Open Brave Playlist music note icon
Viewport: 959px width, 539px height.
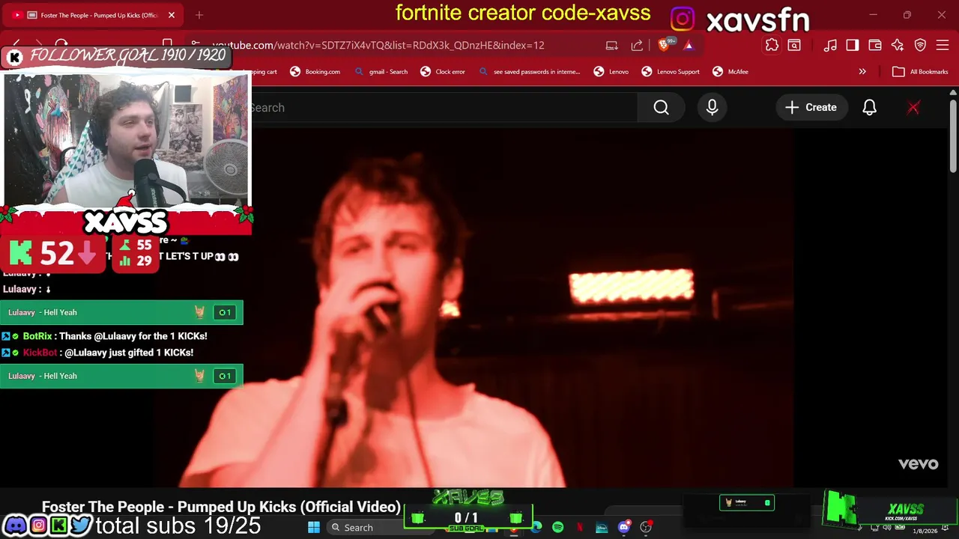pos(830,45)
